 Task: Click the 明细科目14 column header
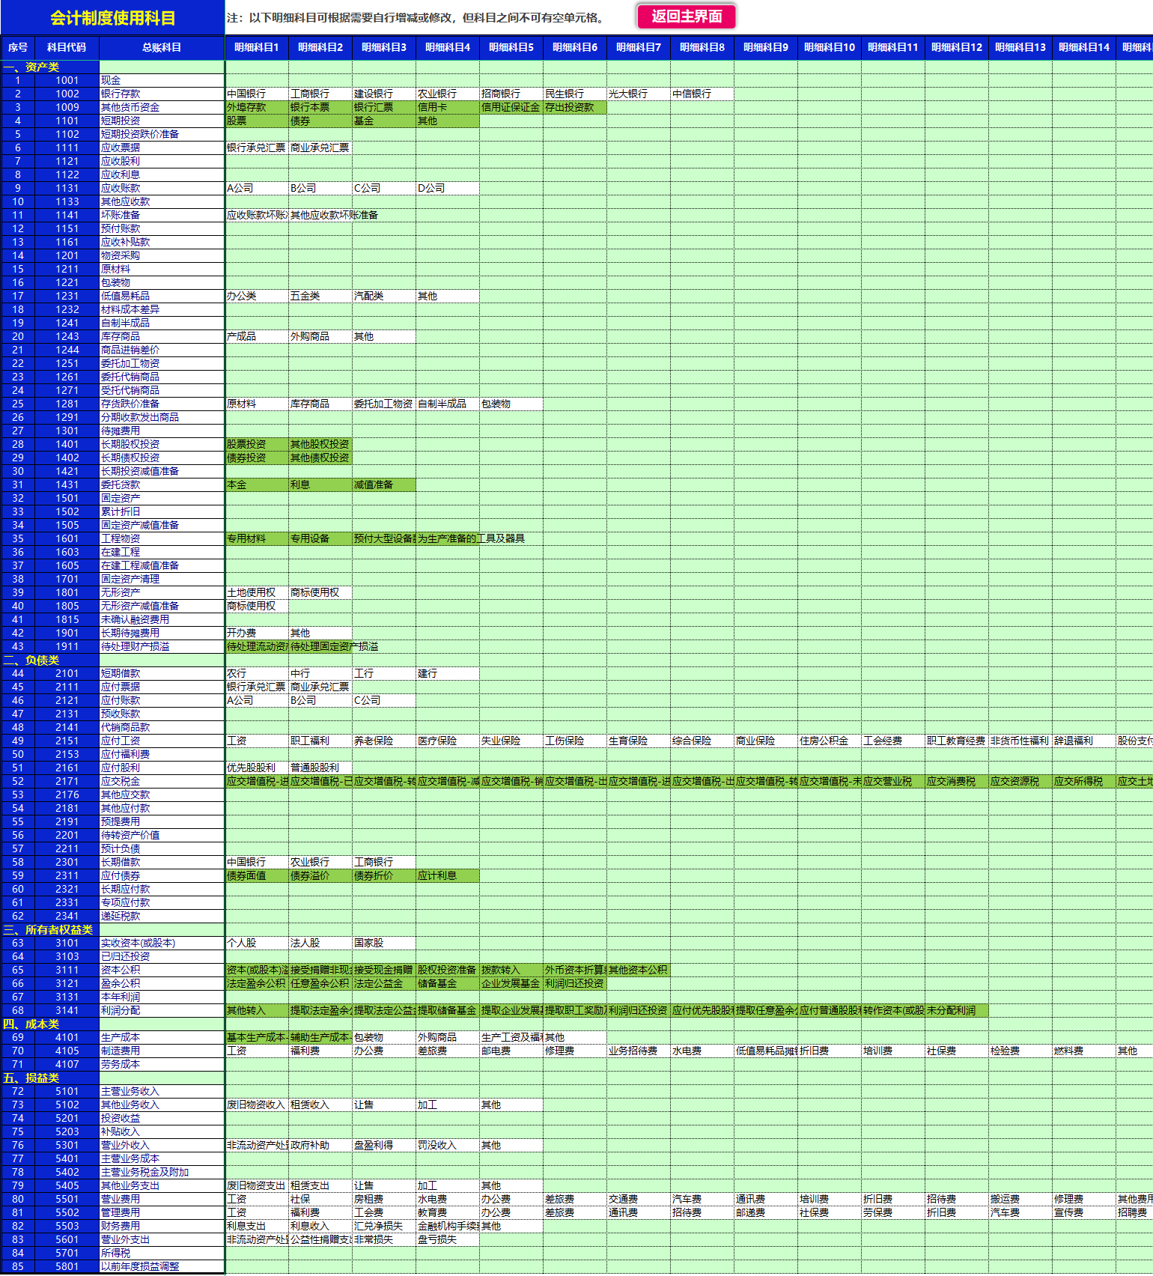point(1084,47)
